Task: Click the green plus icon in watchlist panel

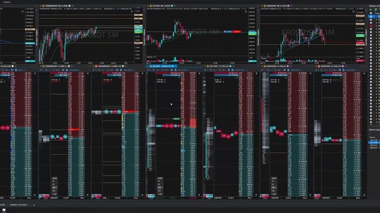Action: coord(370,9)
